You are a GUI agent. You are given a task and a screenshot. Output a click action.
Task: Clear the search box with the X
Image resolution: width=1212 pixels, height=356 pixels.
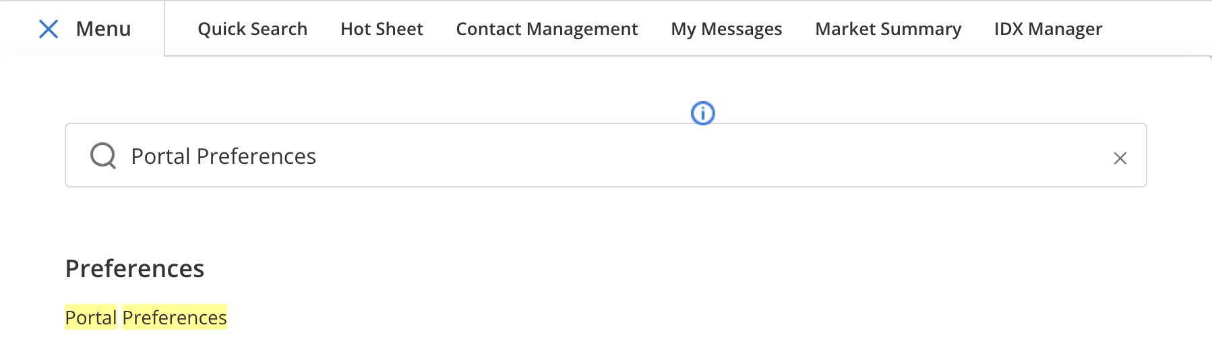pyautogui.click(x=1120, y=158)
